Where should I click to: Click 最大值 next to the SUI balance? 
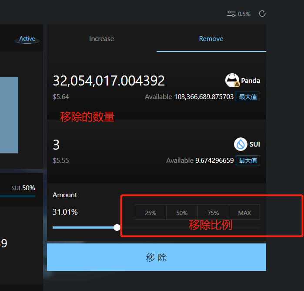coord(248,161)
